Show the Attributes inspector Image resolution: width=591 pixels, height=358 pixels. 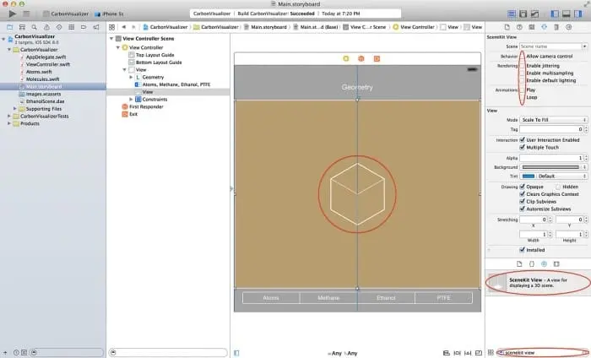(544, 27)
